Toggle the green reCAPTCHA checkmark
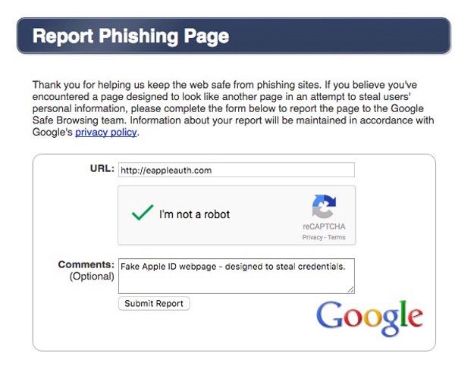The image size is (455, 375). 143,214
